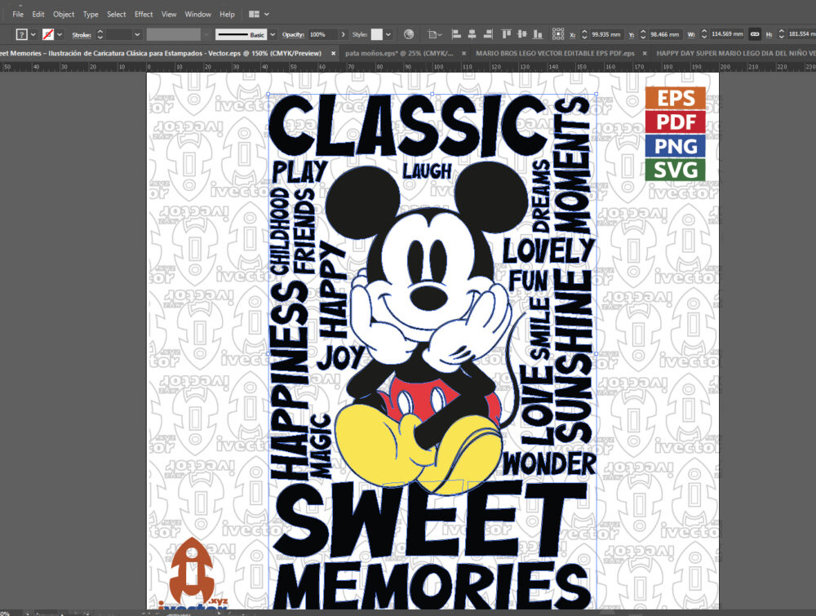Click the H height label link
The image size is (816, 616).
click(769, 35)
